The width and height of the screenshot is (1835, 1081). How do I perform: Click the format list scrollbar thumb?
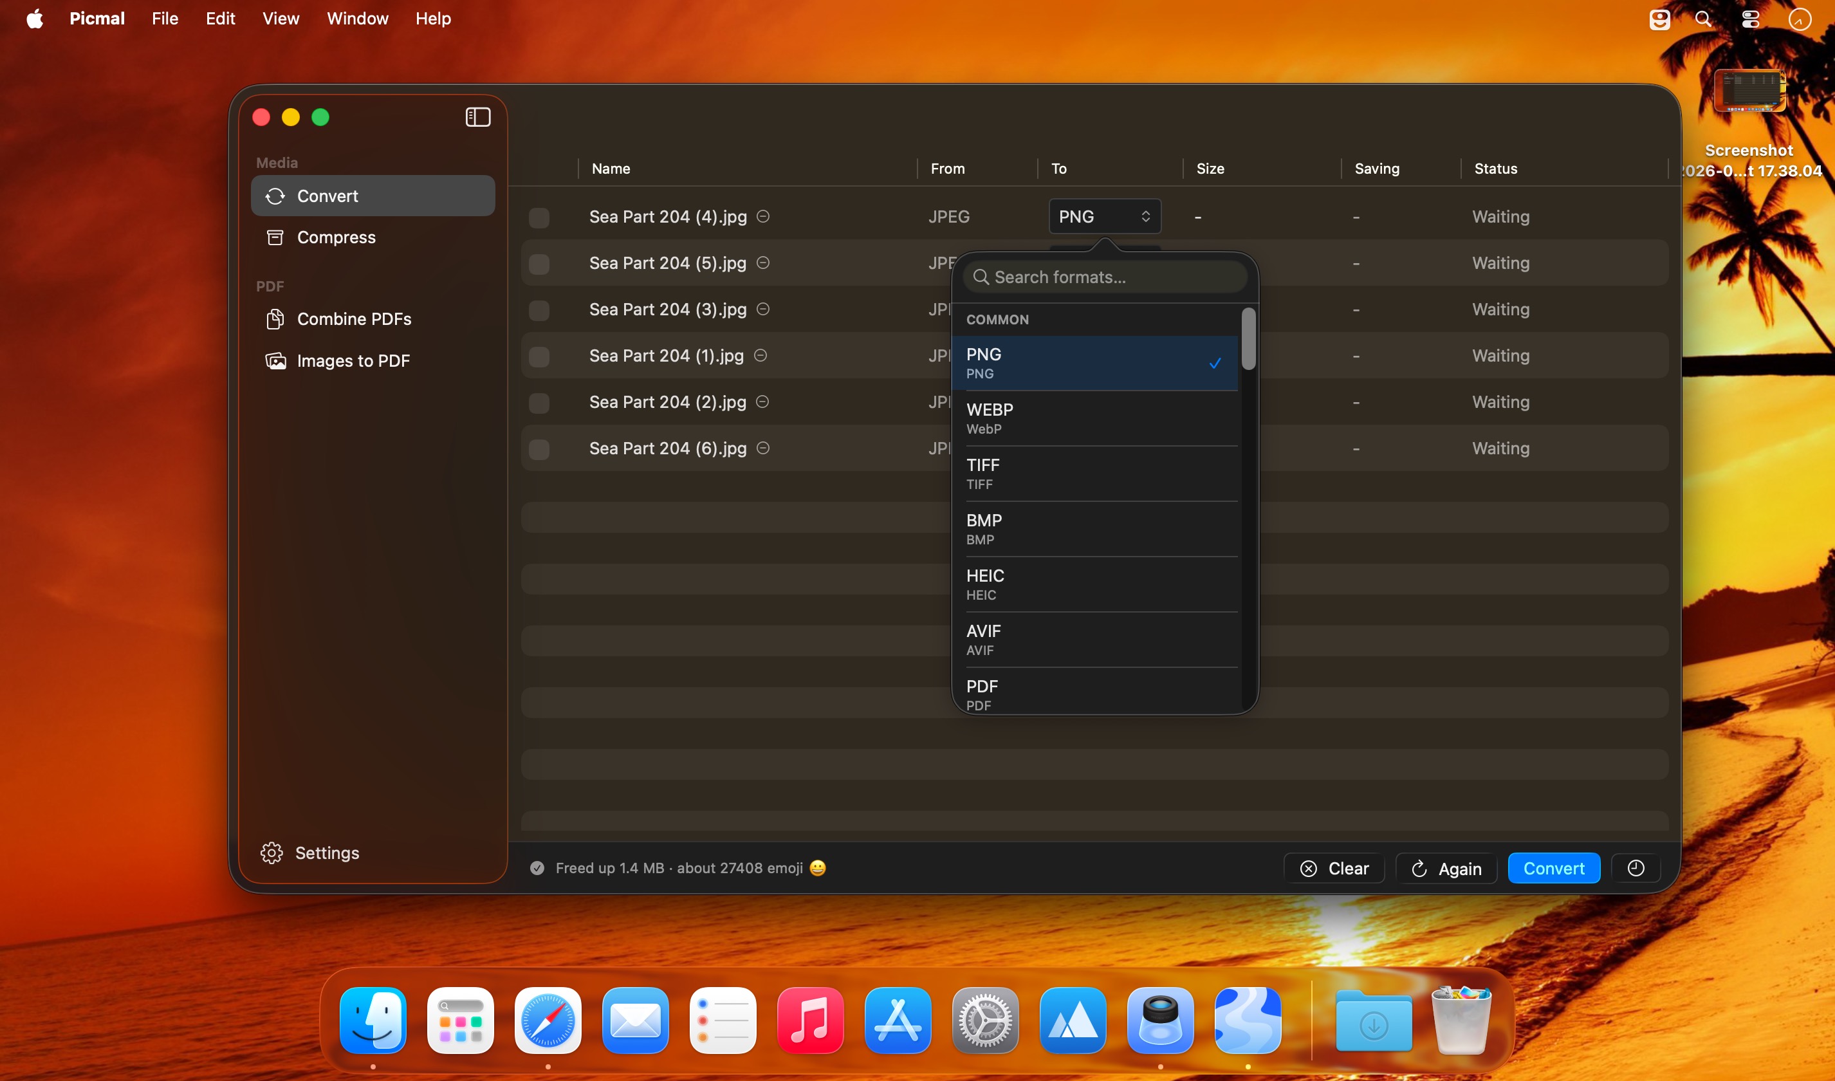(1248, 338)
